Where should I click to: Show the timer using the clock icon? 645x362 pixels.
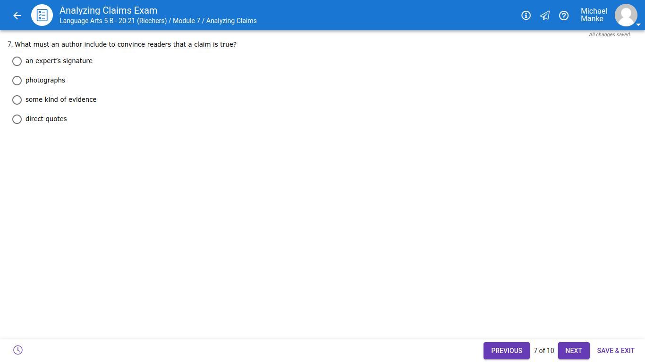click(x=18, y=350)
